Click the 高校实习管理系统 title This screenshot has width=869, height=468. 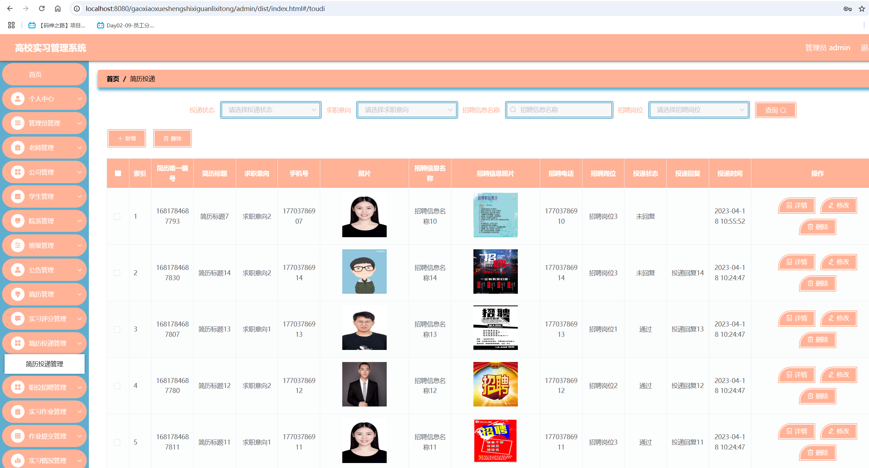point(50,48)
